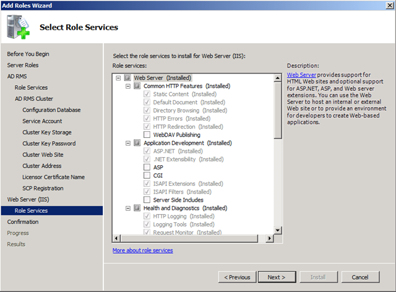Enable the ASP role service checkbox
Image resolution: width=396 pixels, height=292 pixels.
pos(147,167)
